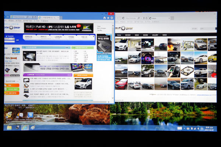Show hidden icons arrow in system tray

[184, 129]
